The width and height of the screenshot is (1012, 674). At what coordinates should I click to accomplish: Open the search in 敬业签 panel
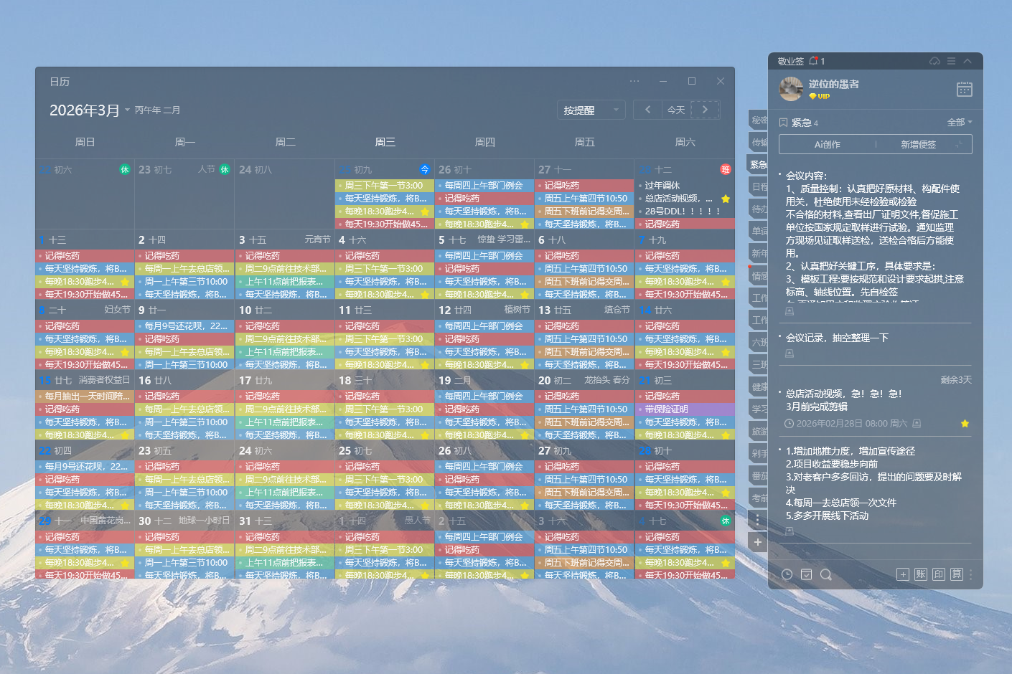coord(825,574)
